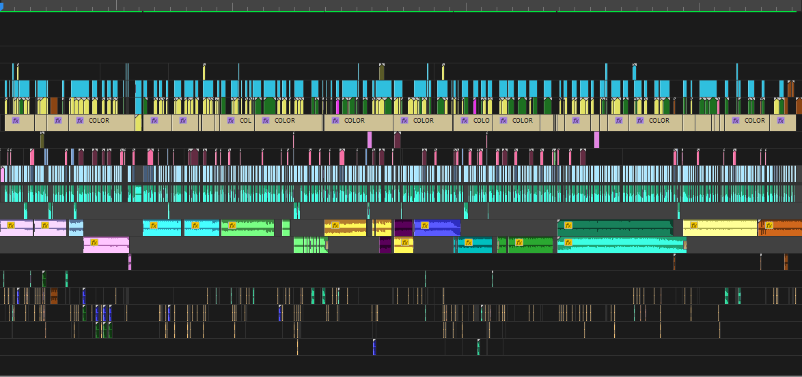Select the brown clip at the end of the cyan track

[791, 88]
